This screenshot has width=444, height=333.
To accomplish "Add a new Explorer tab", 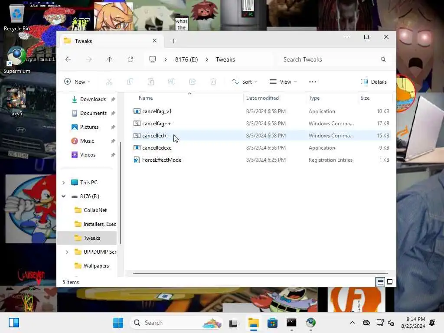I will tap(174, 41).
